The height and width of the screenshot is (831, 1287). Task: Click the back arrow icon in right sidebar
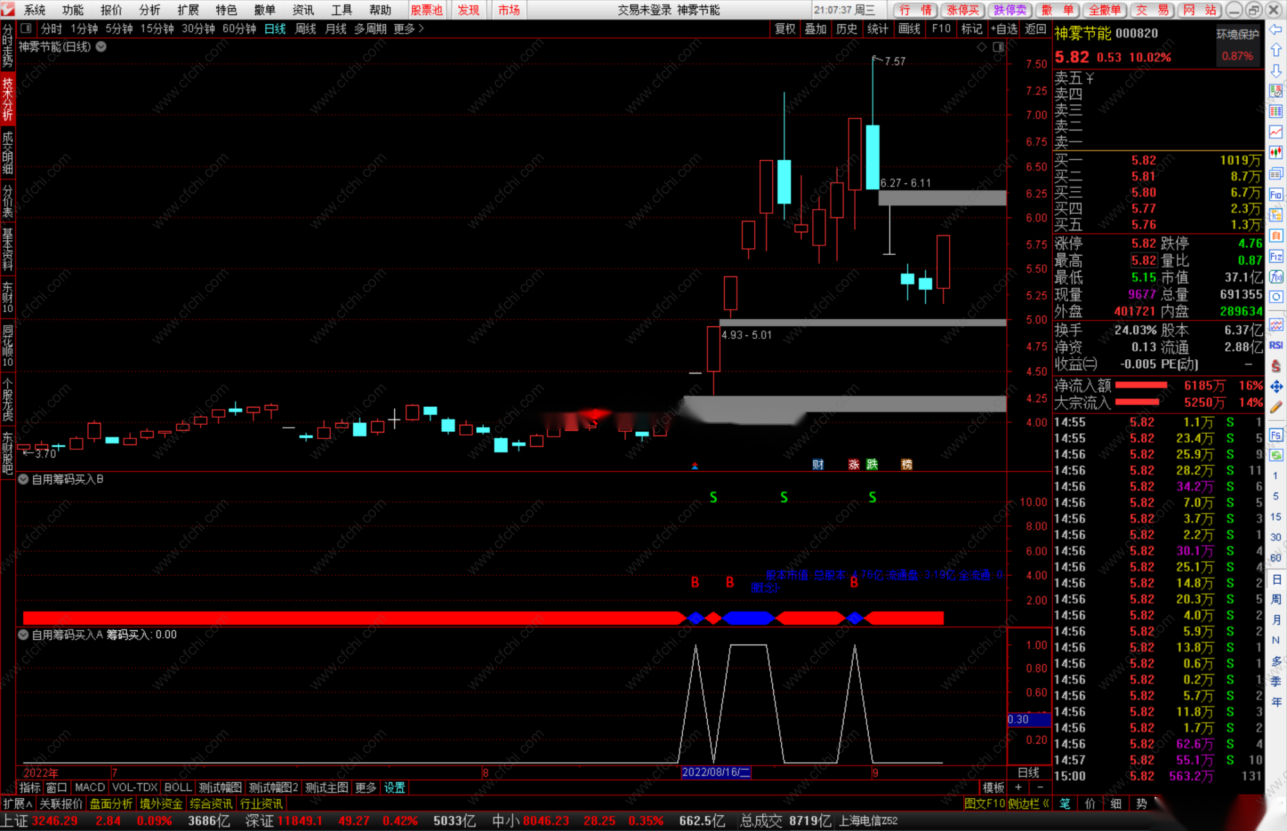[1276, 30]
